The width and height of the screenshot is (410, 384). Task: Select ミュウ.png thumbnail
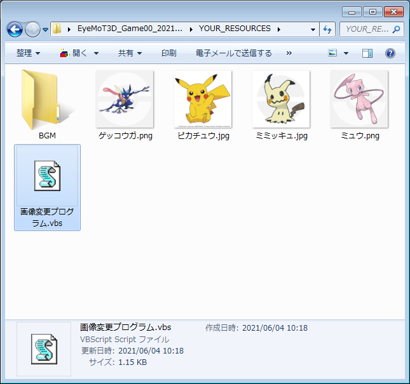tap(359, 99)
